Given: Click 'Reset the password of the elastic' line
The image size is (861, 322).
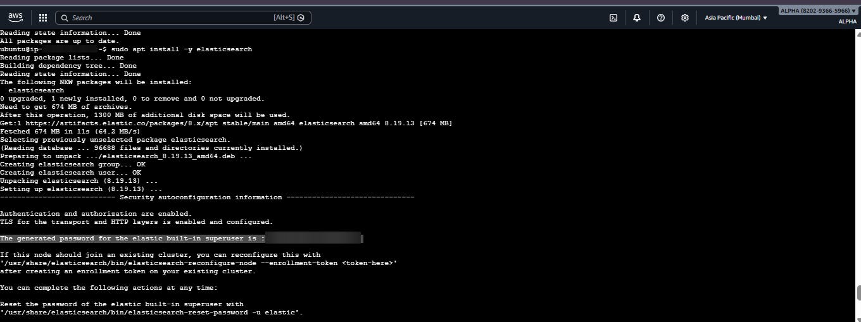Looking at the screenshot, I should 122,304.
